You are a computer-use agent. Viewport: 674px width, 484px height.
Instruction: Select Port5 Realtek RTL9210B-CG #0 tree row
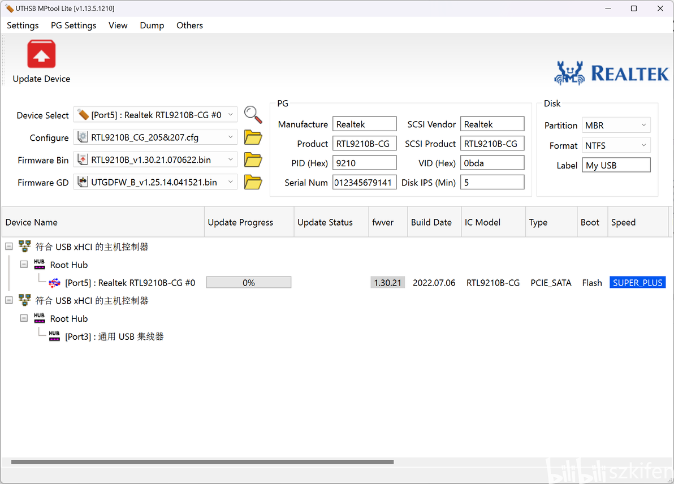tap(130, 283)
